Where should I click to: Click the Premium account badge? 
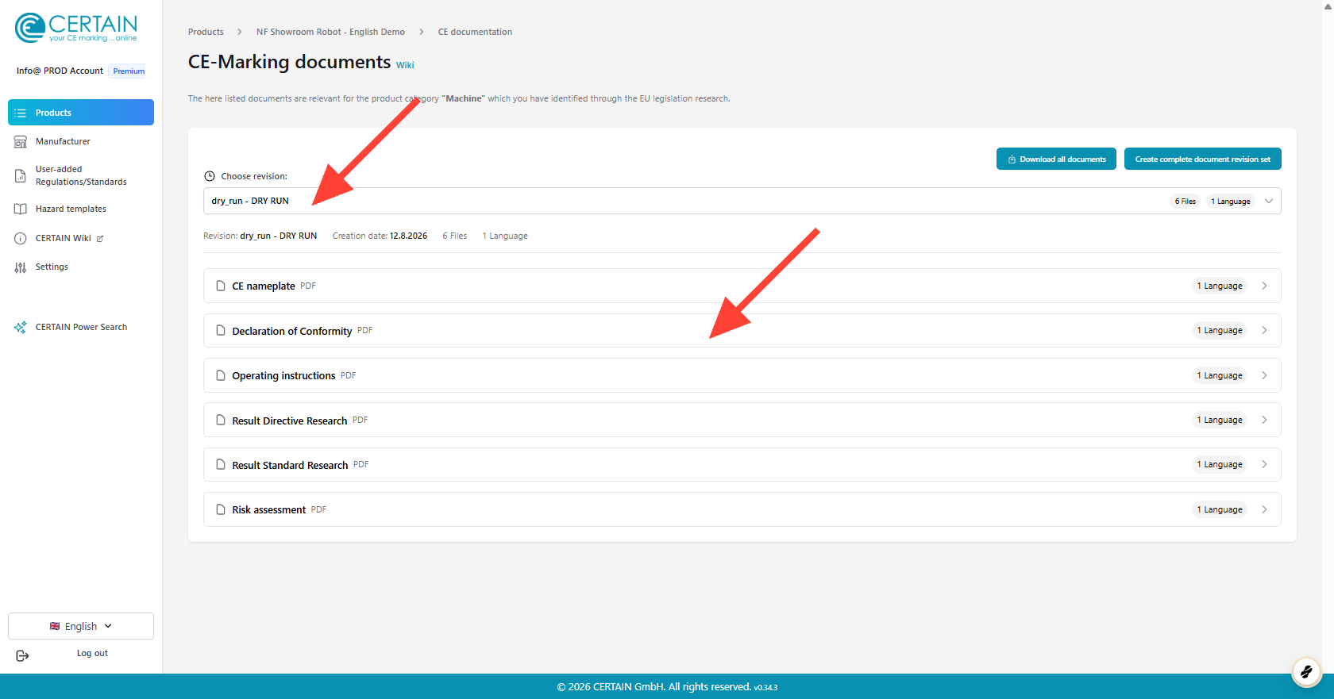tap(129, 71)
